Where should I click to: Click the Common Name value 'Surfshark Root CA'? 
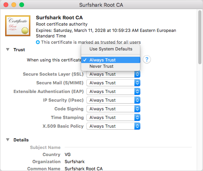(84, 169)
